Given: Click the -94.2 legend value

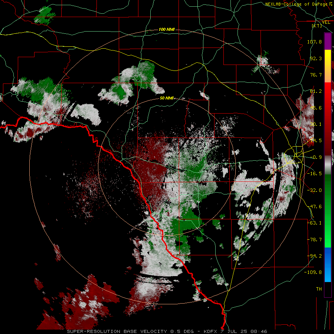Looking at the screenshot, I should 314,256.
